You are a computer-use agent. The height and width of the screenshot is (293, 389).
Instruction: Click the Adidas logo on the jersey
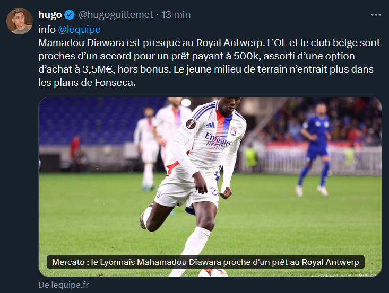210,125
